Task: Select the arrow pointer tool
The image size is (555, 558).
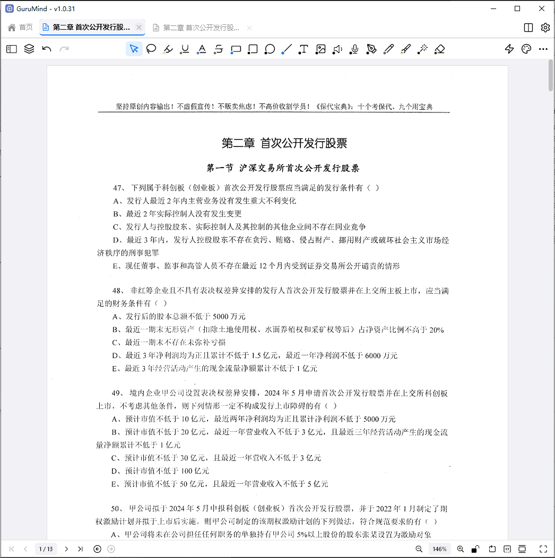Action: coord(134,49)
